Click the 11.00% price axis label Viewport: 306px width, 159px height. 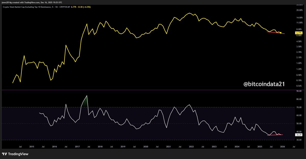pyautogui.click(x=299, y=23)
